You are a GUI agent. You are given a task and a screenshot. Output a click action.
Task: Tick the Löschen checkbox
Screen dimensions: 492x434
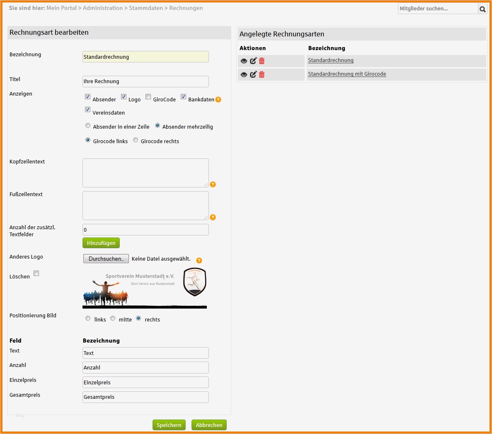tap(36, 273)
